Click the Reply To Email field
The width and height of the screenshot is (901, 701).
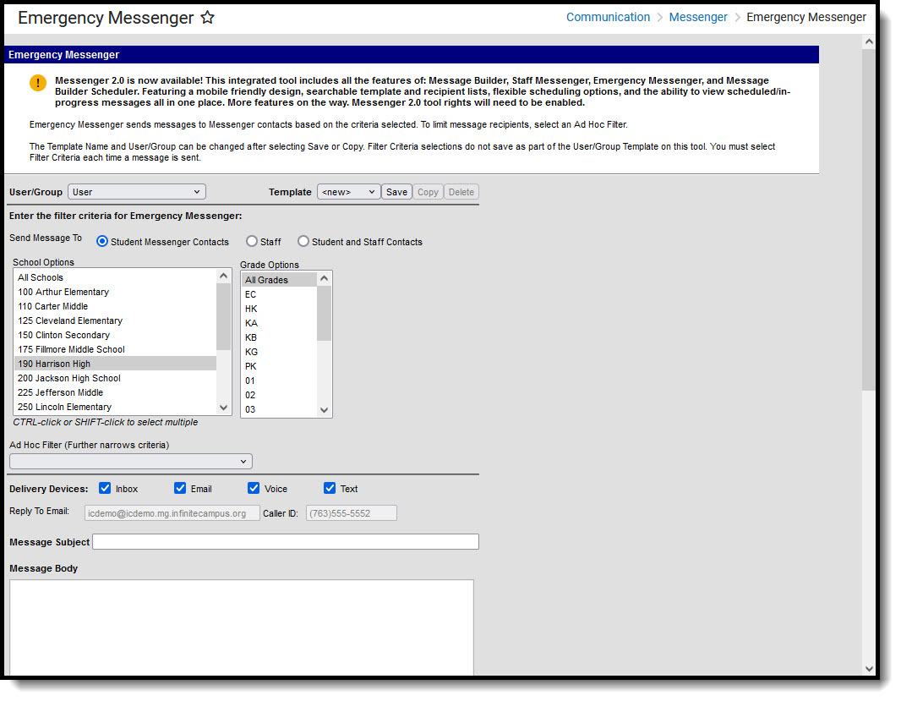[x=172, y=513]
